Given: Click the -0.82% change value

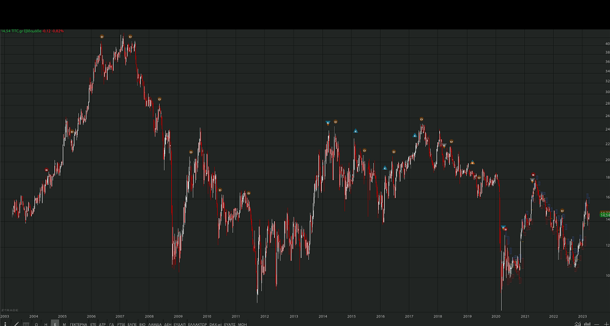Looking at the screenshot, I should [58, 31].
